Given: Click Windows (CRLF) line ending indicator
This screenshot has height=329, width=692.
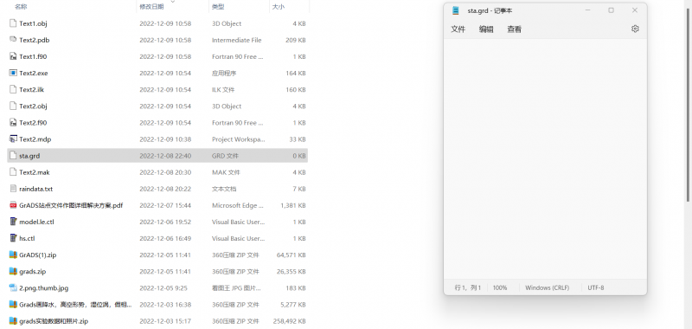Looking at the screenshot, I should click(x=548, y=287).
